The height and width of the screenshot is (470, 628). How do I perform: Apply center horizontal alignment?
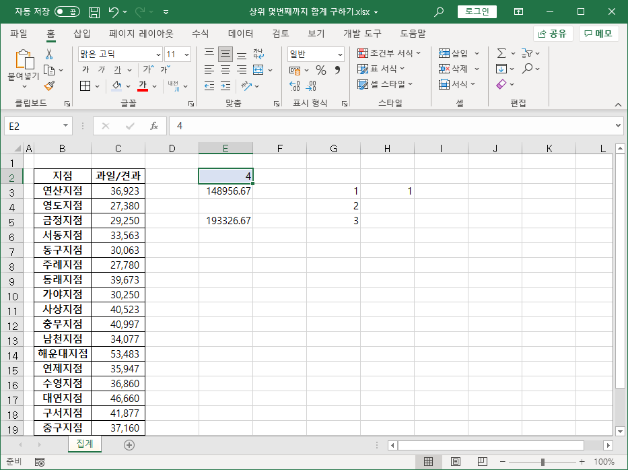pos(225,70)
